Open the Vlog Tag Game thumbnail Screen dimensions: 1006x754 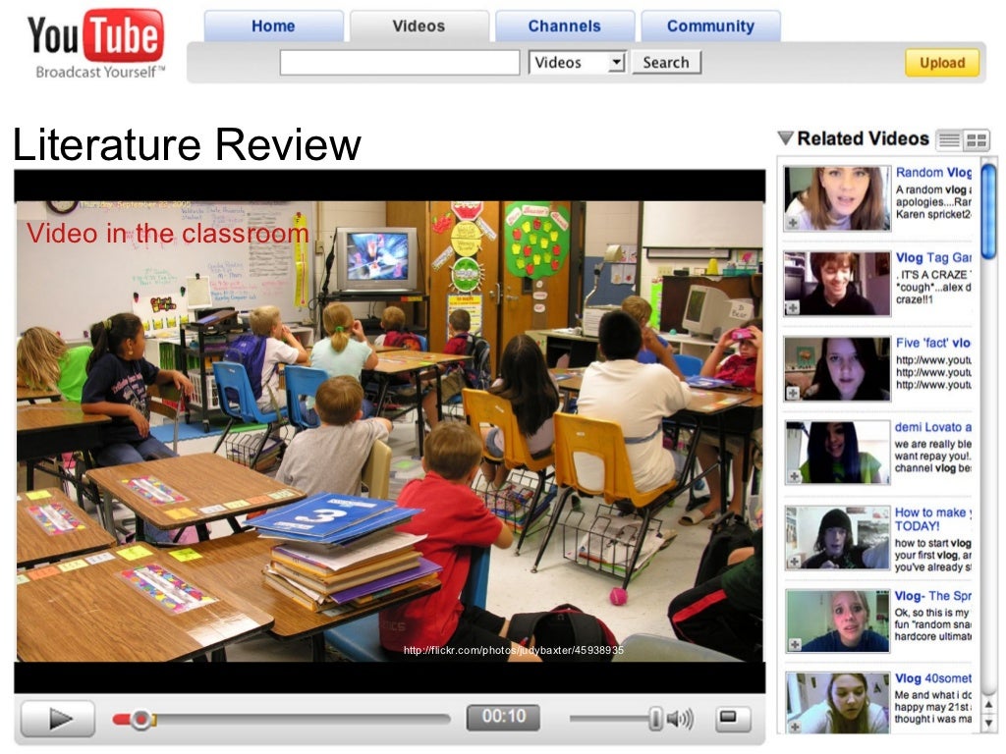[837, 284]
